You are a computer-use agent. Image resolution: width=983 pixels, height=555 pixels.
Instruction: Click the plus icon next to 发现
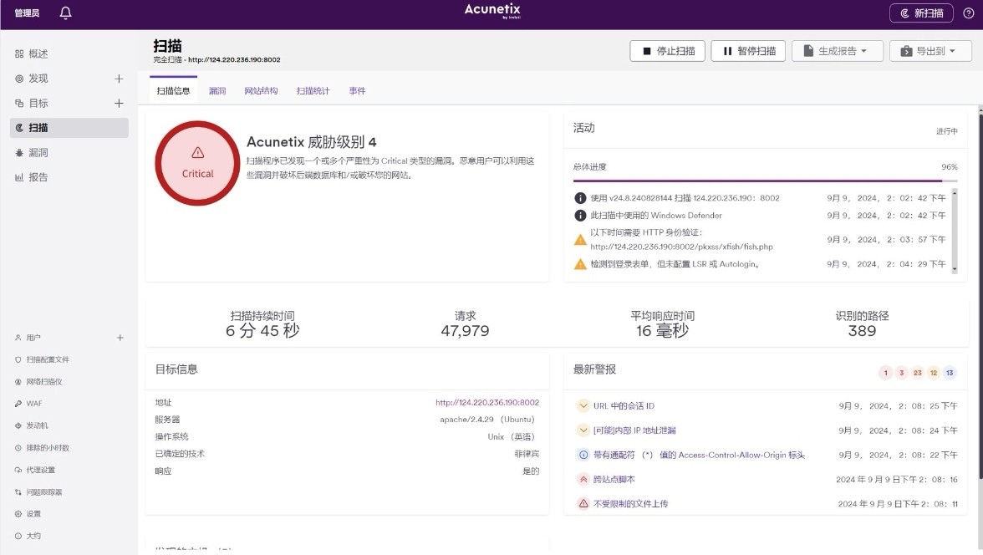119,79
